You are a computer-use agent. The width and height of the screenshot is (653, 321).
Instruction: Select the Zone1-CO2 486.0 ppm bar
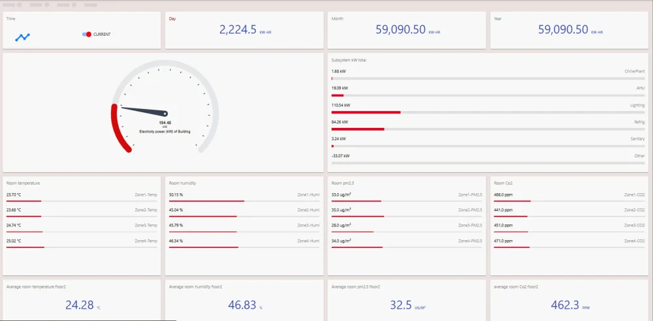pos(569,201)
